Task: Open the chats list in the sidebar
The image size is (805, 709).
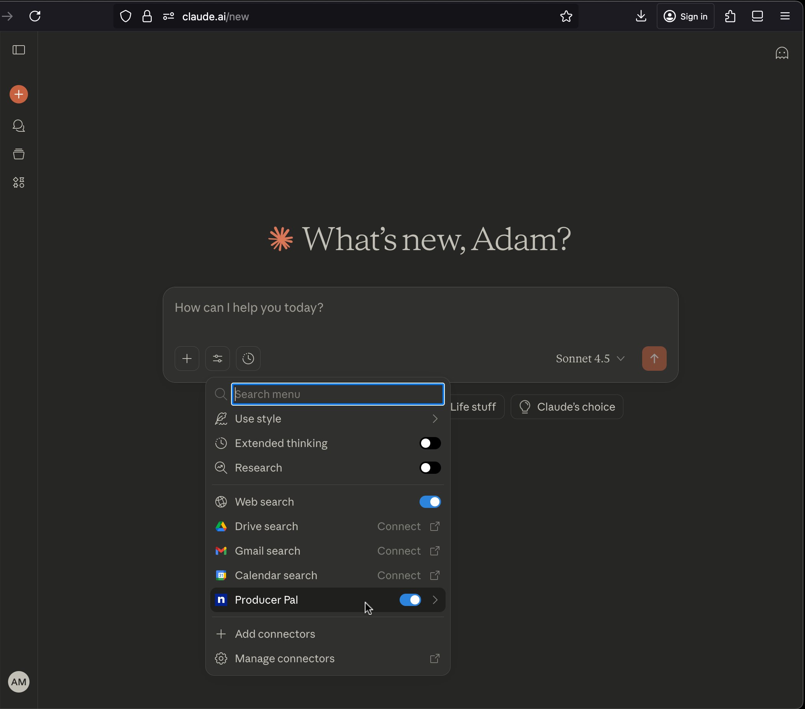Action: [x=18, y=126]
